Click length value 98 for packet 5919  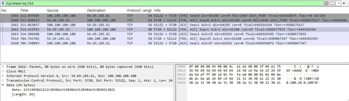[150, 39]
